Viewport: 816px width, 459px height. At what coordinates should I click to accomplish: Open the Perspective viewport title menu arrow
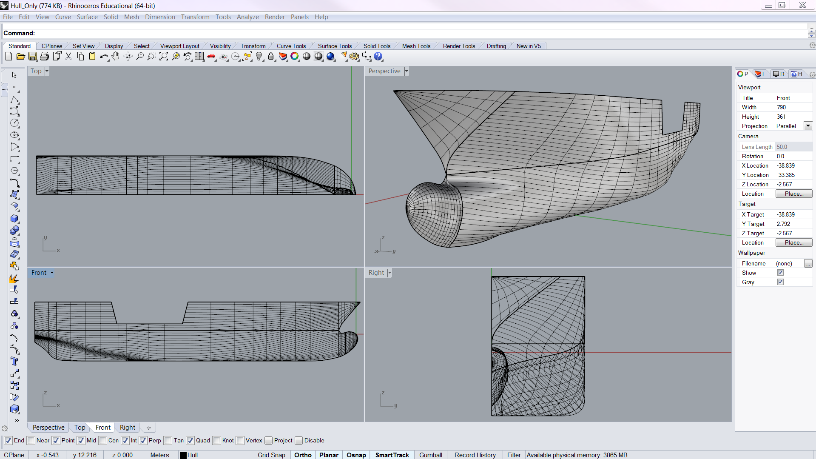click(407, 71)
